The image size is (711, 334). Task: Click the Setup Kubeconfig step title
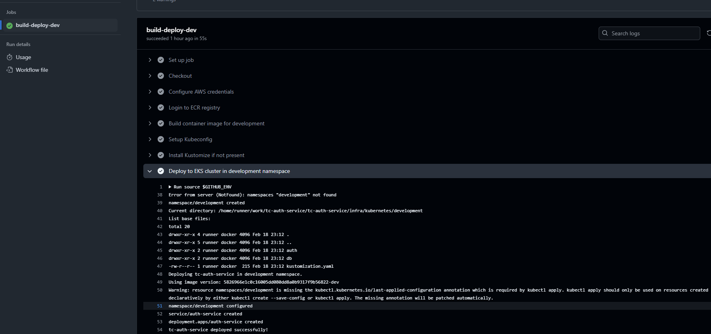point(191,139)
